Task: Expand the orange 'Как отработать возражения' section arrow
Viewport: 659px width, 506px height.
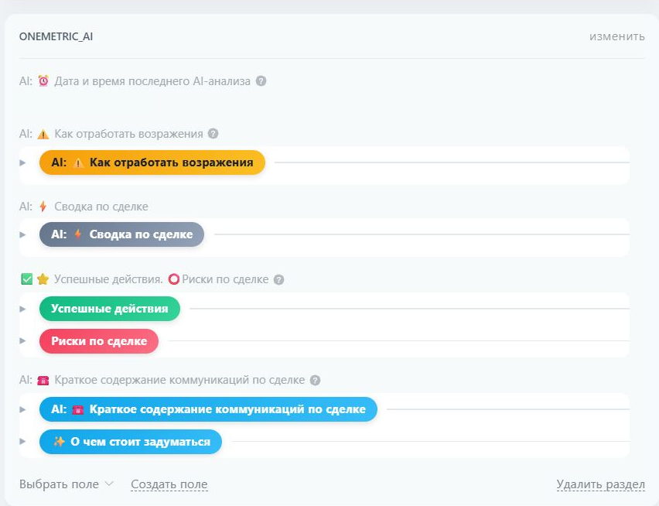Action: tap(23, 162)
